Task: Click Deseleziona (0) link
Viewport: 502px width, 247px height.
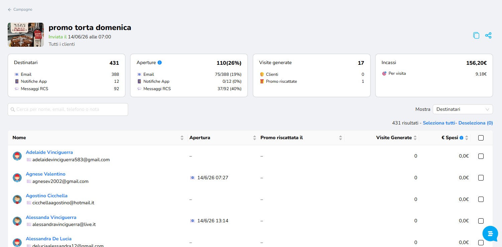Action: [x=476, y=123]
